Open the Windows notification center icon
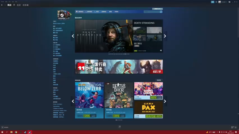The height and width of the screenshot is (134, 239). [236, 132]
